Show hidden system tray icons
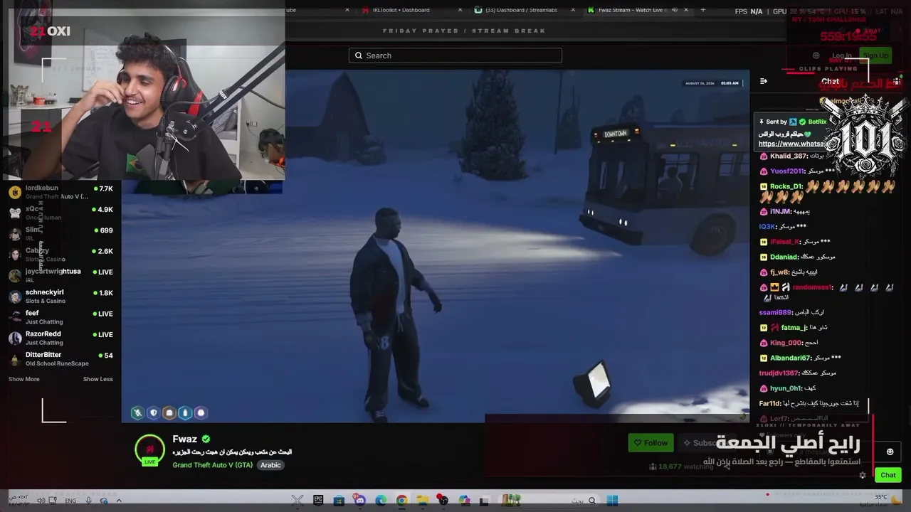The width and height of the screenshot is (911, 512). [x=119, y=501]
